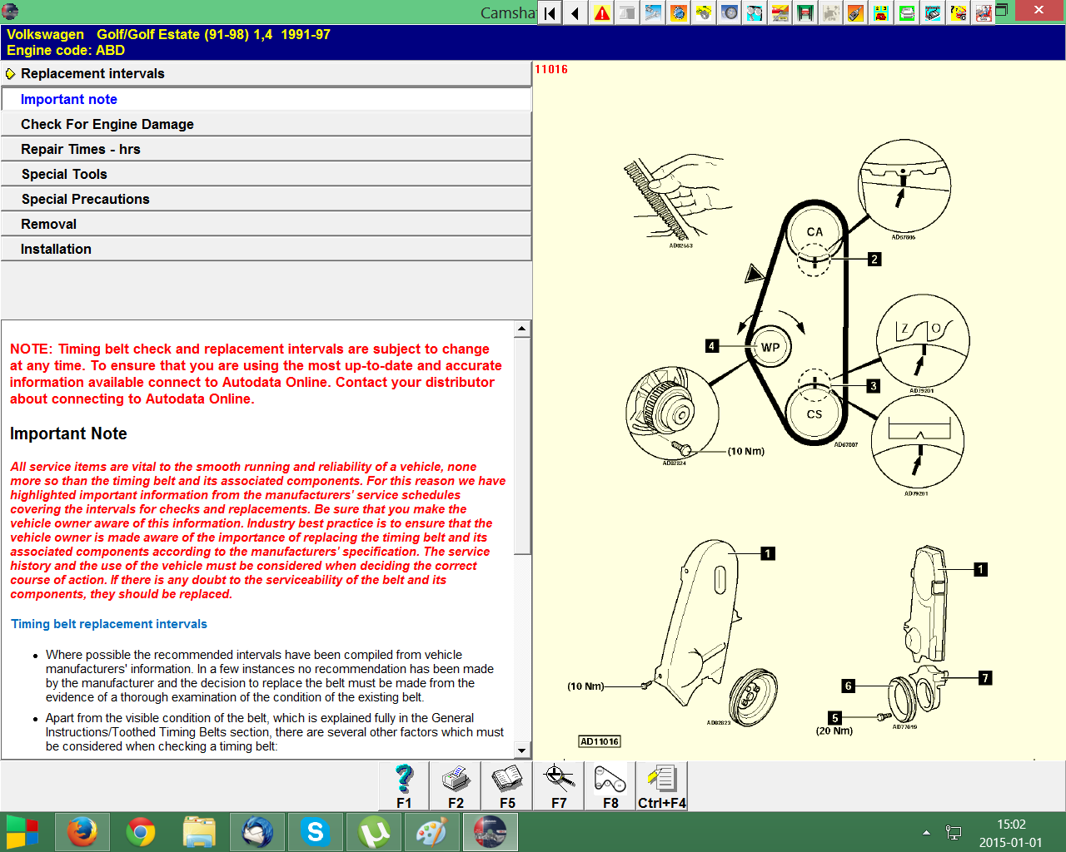Open the F5 book icon

[507, 786]
